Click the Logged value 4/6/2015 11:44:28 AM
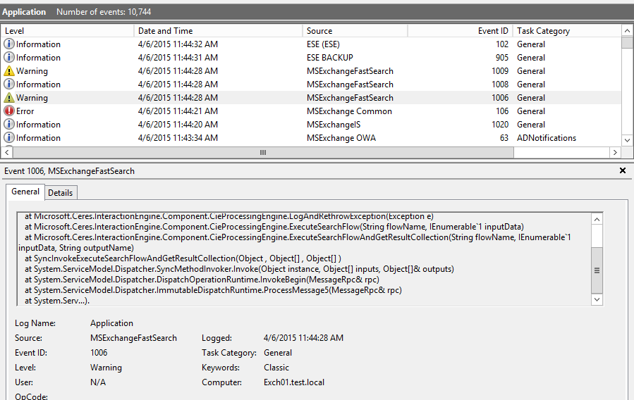The image size is (634, 400). point(303,338)
